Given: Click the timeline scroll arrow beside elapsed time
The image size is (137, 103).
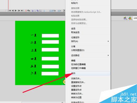Looking at the screenshot, I should click(x=64, y=11).
